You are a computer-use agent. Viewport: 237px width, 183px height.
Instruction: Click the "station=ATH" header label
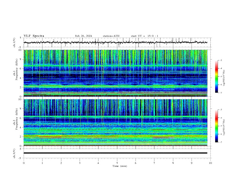click(111, 36)
